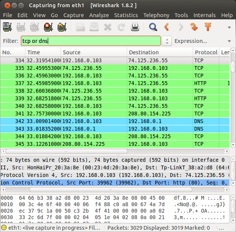Restart the running live capture icon
The height and width of the screenshot is (232, 236).
pos(62,27)
